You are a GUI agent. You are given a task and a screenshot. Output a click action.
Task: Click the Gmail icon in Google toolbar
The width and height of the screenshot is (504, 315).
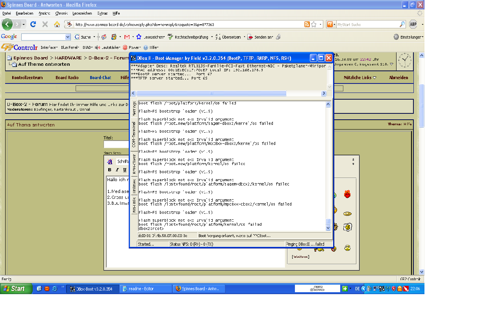[x=127, y=37]
